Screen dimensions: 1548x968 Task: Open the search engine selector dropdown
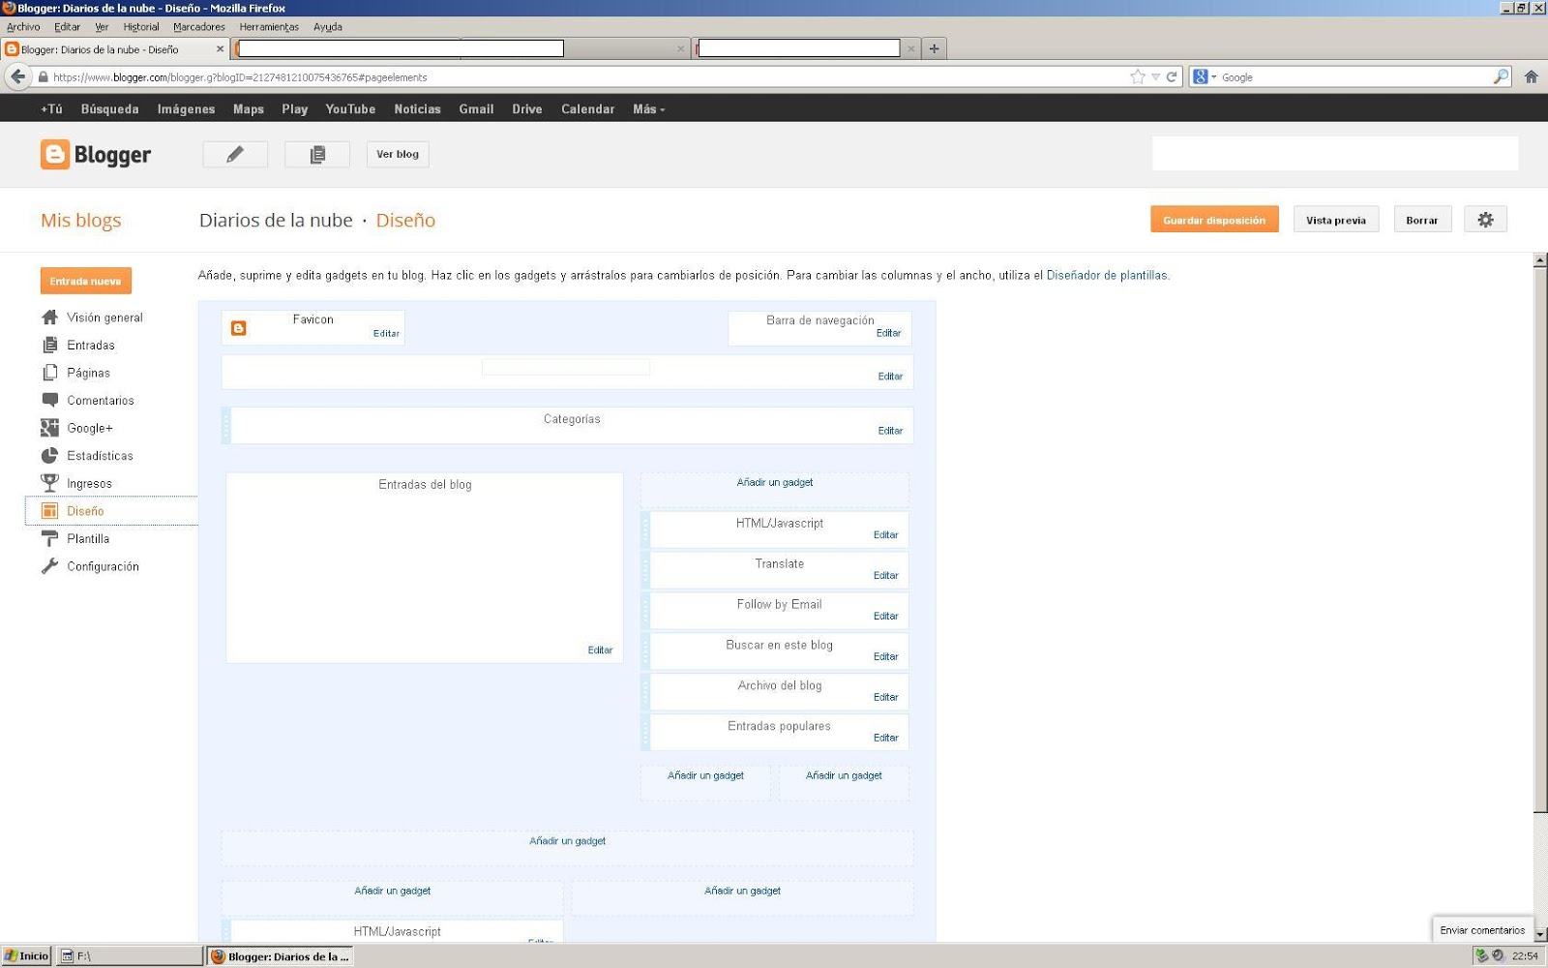[1207, 76]
